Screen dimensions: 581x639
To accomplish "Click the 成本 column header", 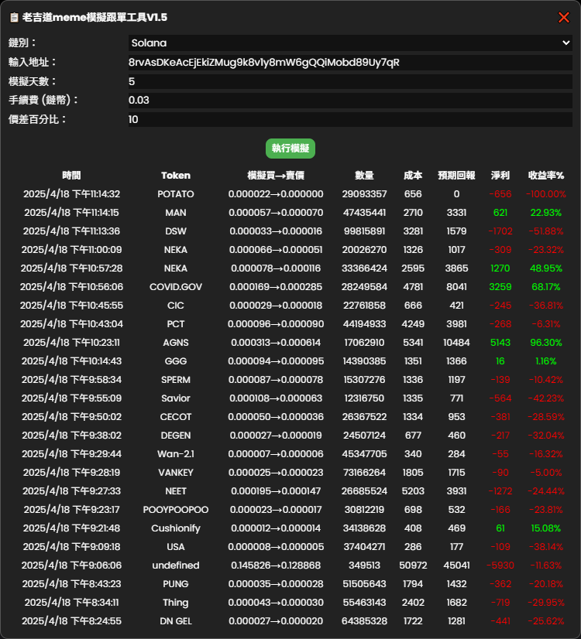I will [x=413, y=176].
